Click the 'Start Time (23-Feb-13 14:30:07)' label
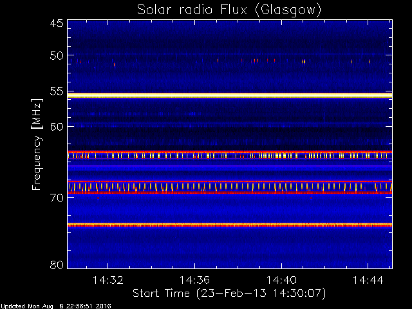The image size is (412, 309). point(229,294)
